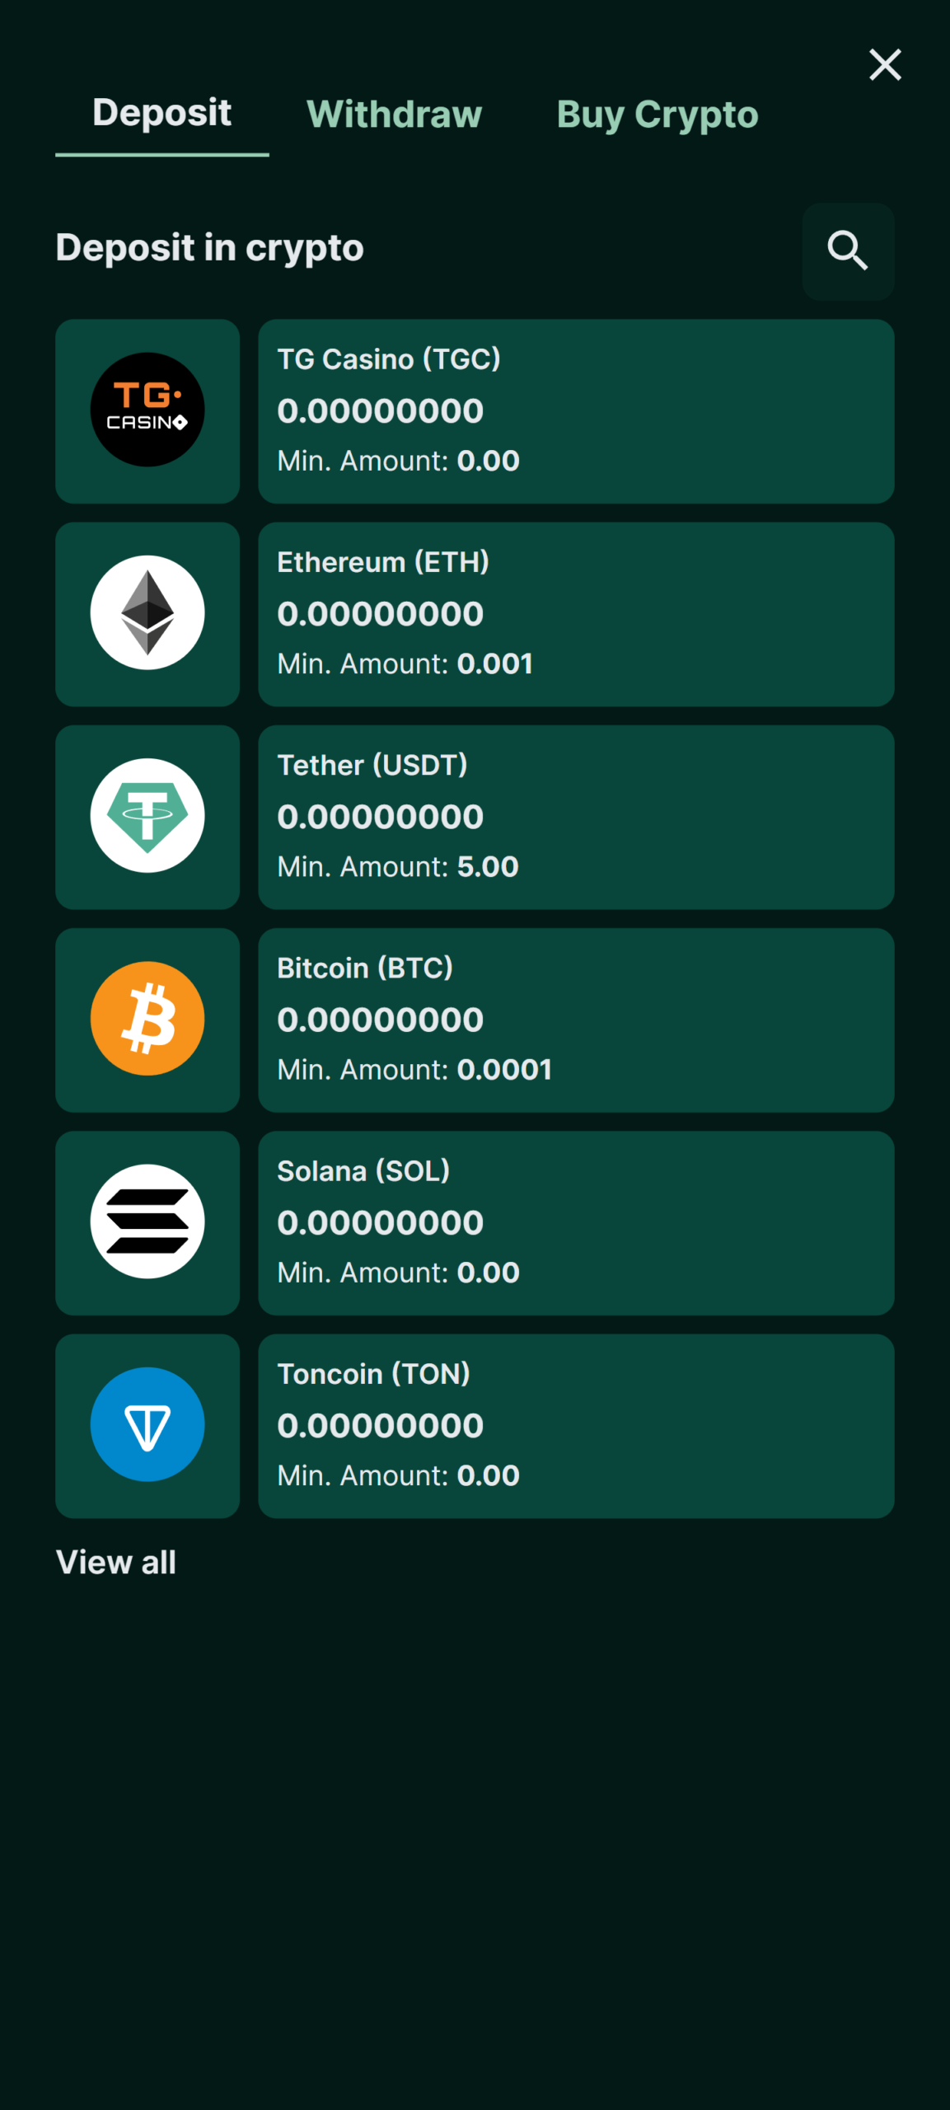Open TG Casino (TGC) deposit card

pyautogui.click(x=576, y=411)
